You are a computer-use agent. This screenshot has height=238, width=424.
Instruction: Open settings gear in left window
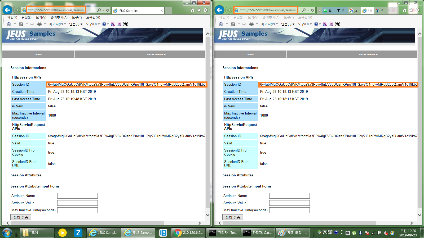click(x=206, y=10)
